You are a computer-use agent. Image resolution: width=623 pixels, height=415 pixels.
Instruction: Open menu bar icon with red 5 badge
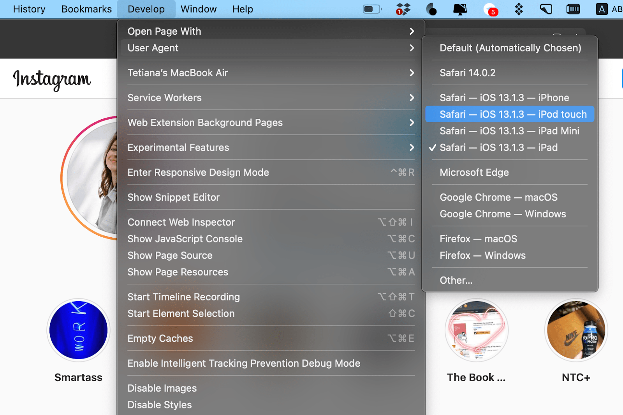[x=490, y=9]
